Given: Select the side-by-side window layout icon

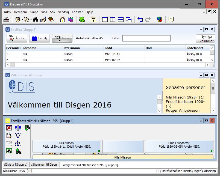Looking at the screenshot, I should [x=113, y=19].
